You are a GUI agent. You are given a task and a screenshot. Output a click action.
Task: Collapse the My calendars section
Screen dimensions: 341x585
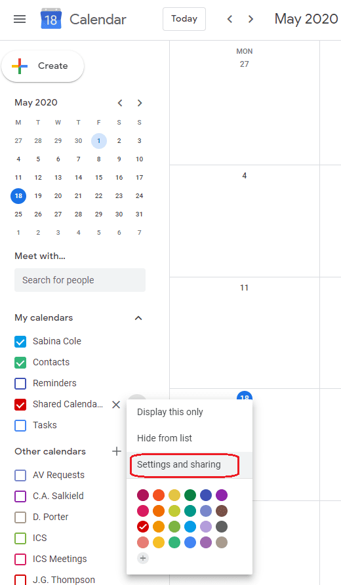tap(138, 318)
